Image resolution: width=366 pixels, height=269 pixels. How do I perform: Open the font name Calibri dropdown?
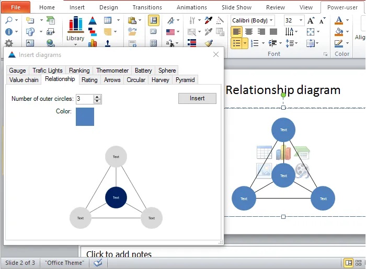click(271, 20)
